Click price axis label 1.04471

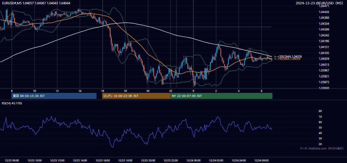324,6
